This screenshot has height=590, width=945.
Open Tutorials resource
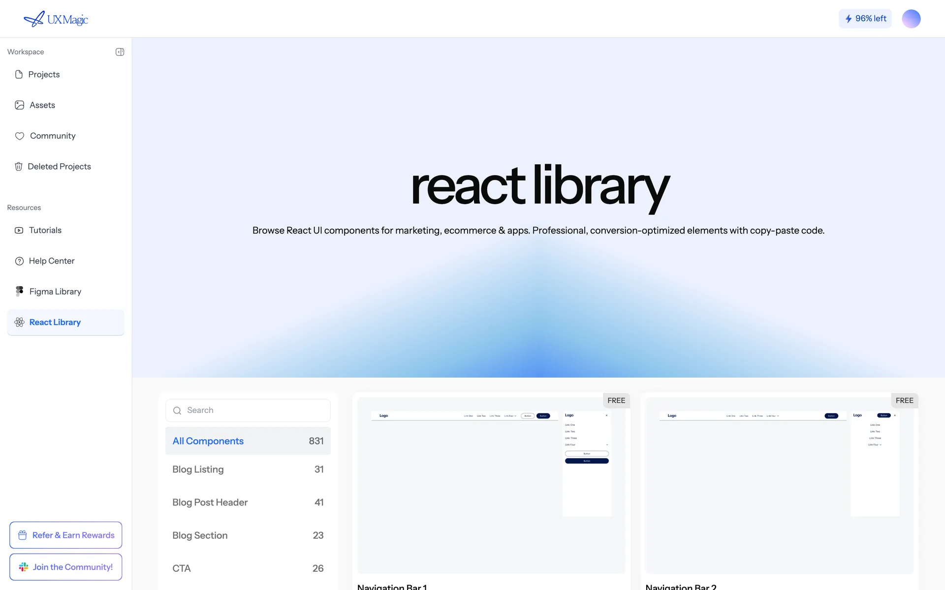[66, 230]
